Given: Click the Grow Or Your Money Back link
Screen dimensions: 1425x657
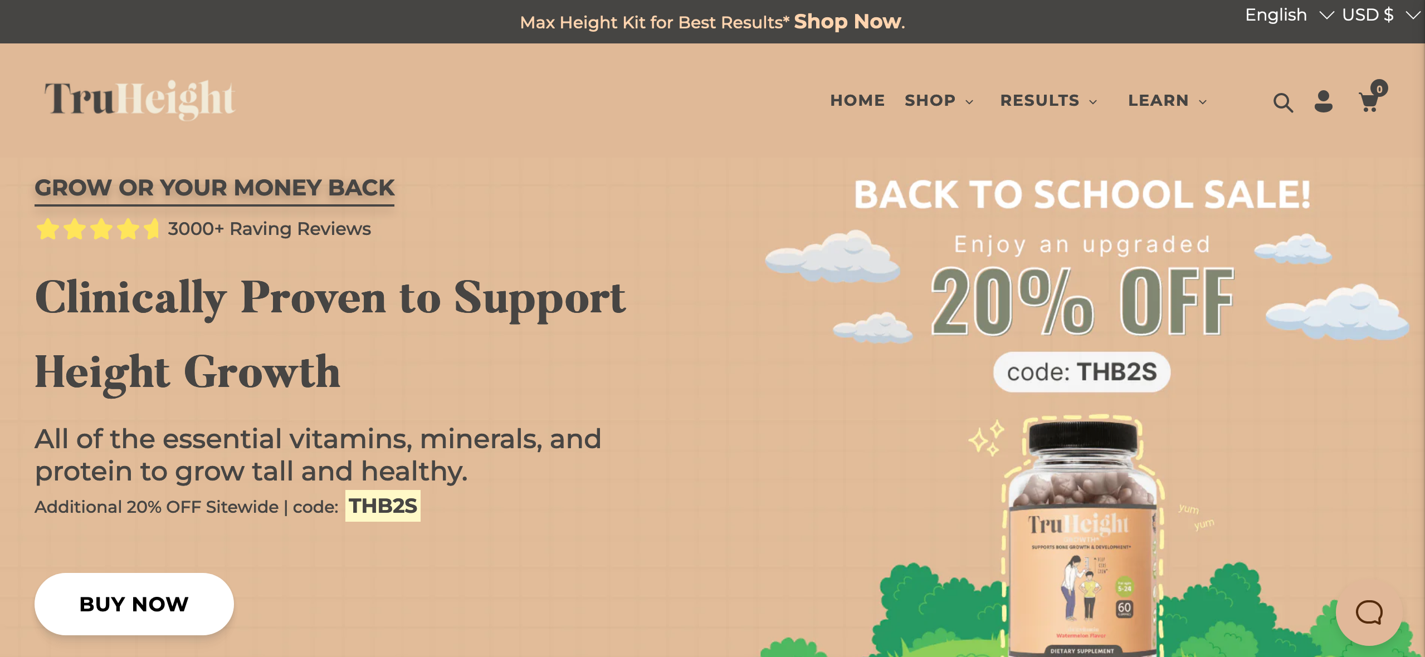Looking at the screenshot, I should [214, 189].
